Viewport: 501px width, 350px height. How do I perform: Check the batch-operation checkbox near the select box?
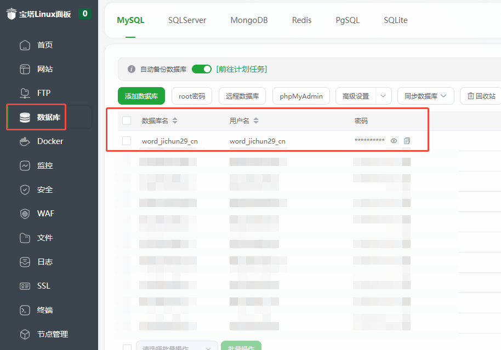pos(127,347)
